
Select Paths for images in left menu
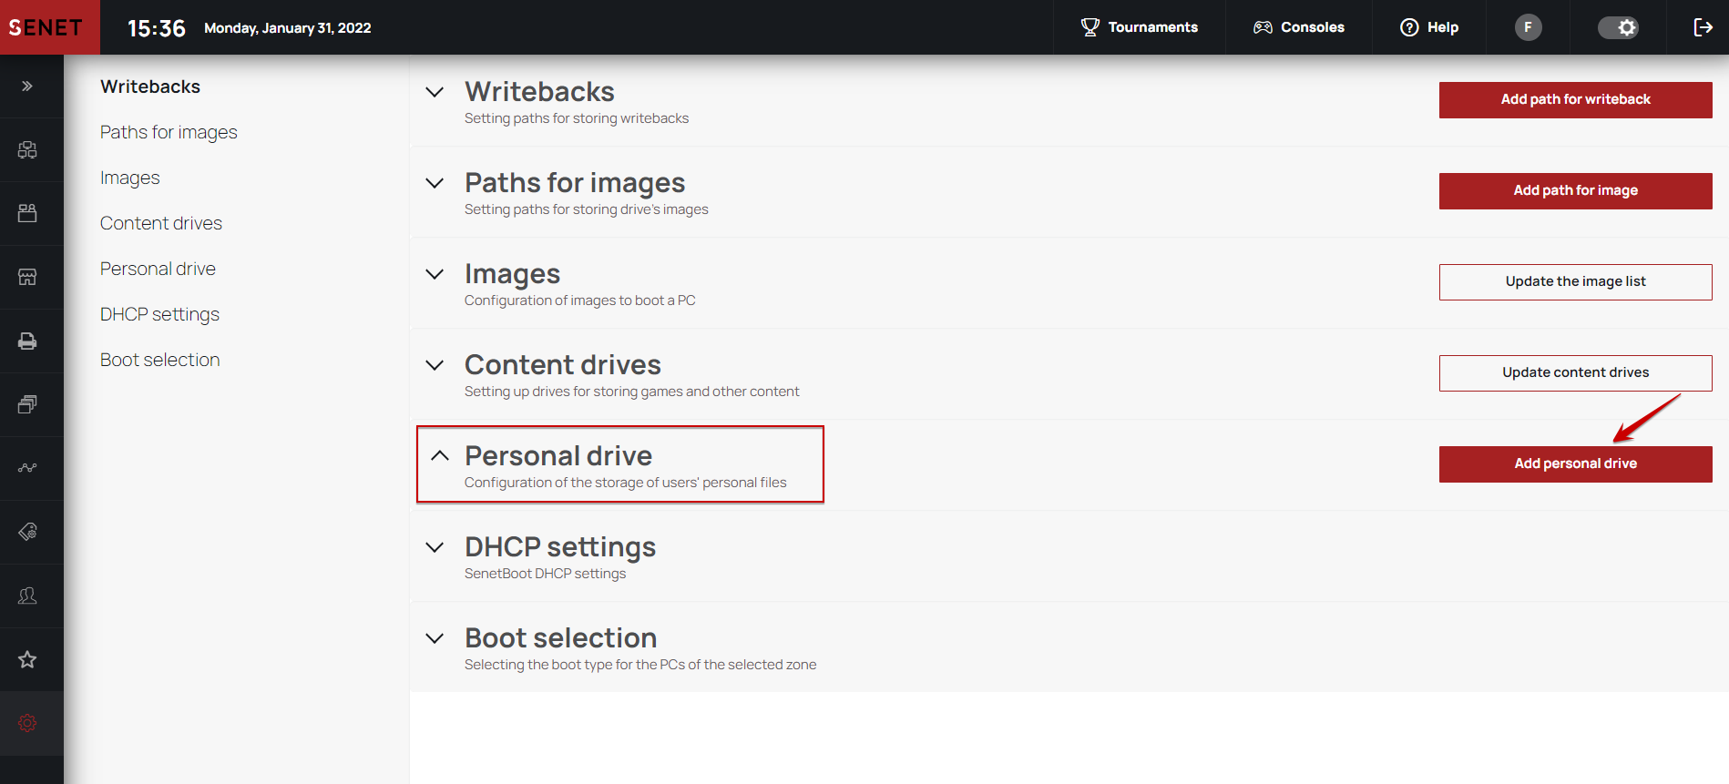(169, 132)
